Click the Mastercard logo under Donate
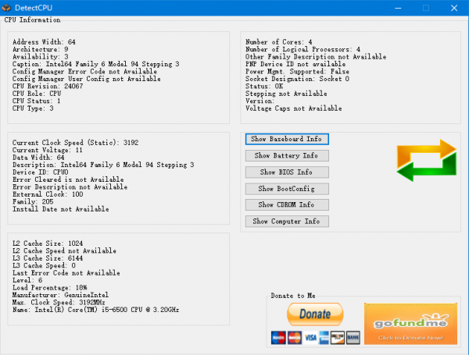This screenshot has height=355, width=469. click(x=295, y=338)
